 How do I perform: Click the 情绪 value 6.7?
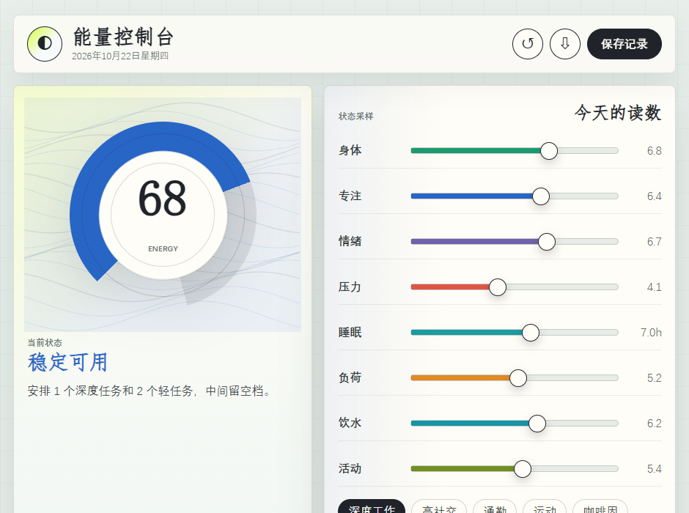[x=654, y=242]
